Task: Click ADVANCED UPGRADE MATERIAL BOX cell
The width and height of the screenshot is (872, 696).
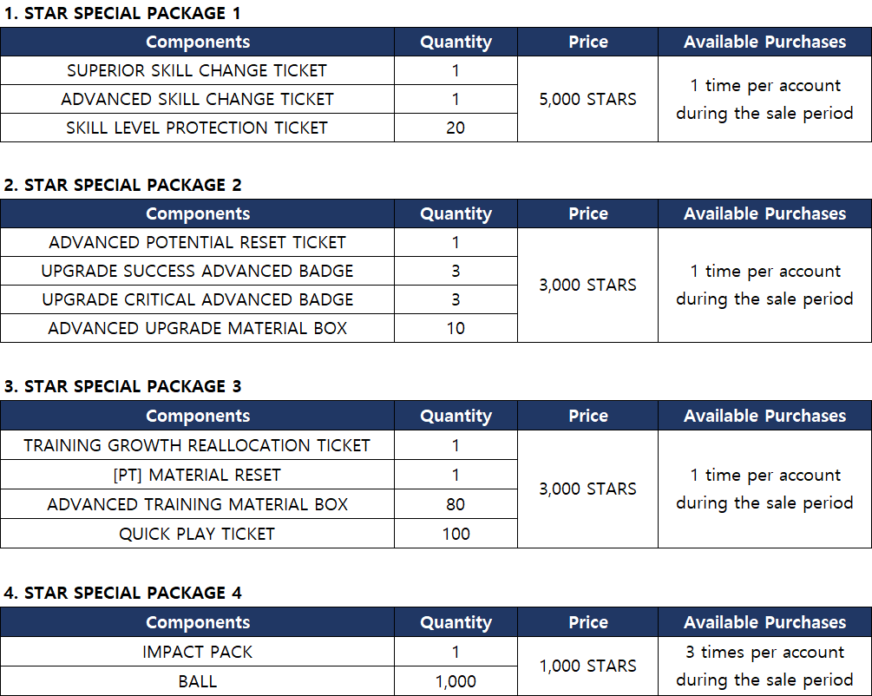Action: 197,328
